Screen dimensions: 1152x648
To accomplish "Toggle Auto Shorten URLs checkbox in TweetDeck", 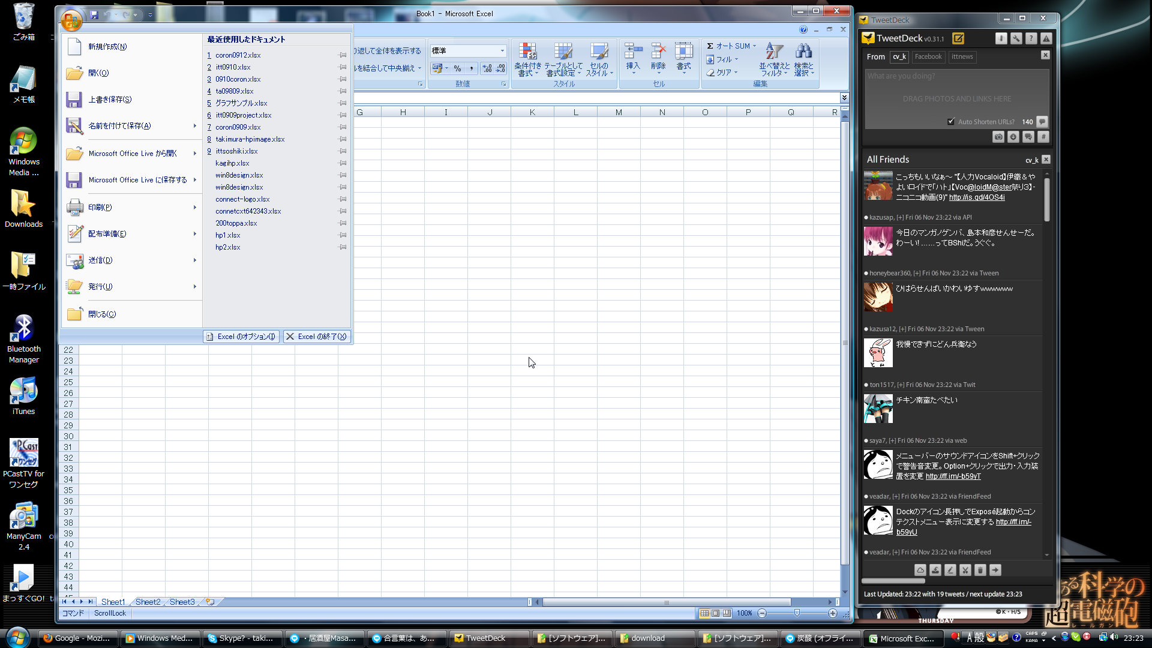I will point(951,122).
